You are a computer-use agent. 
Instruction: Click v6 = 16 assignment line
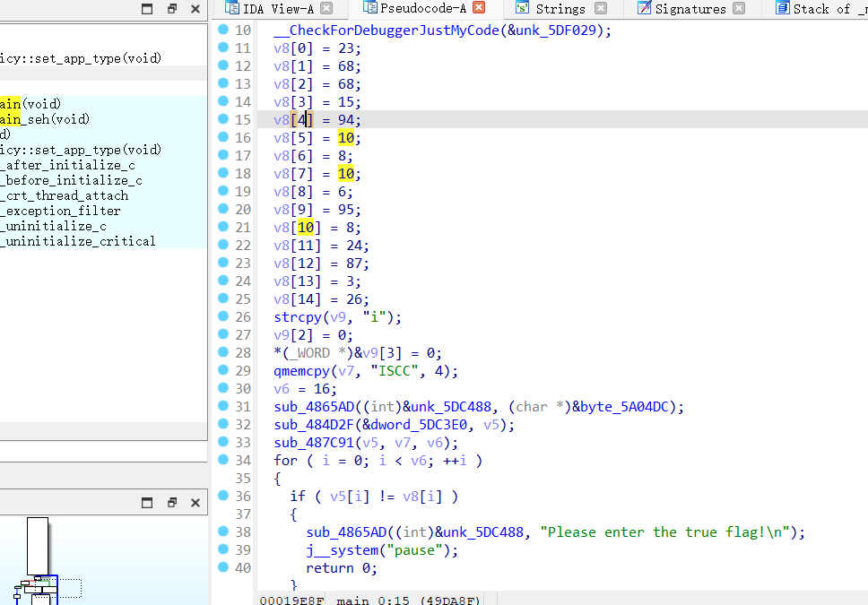[305, 389]
